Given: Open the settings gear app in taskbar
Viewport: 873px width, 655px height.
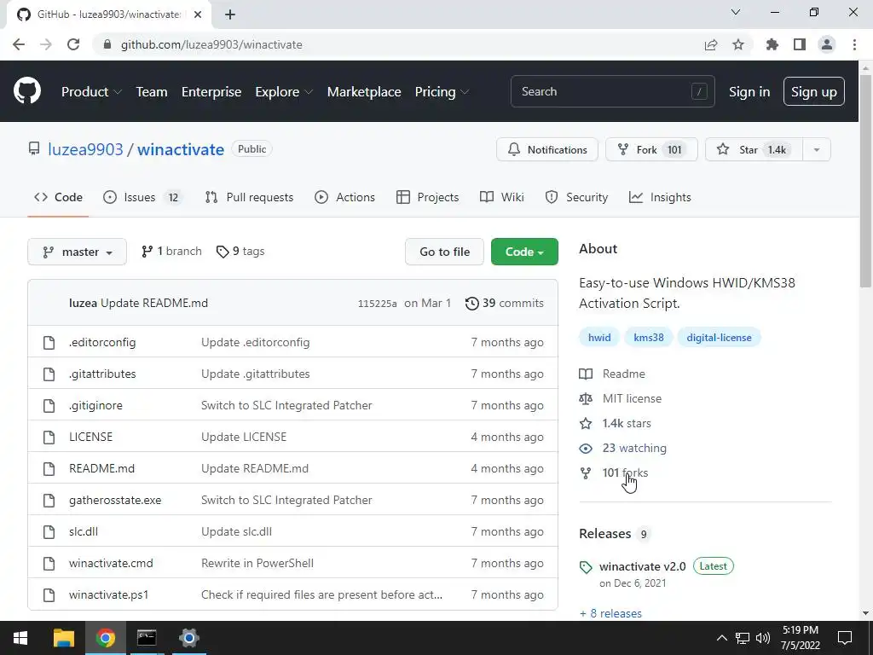Looking at the screenshot, I should click(x=189, y=638).
